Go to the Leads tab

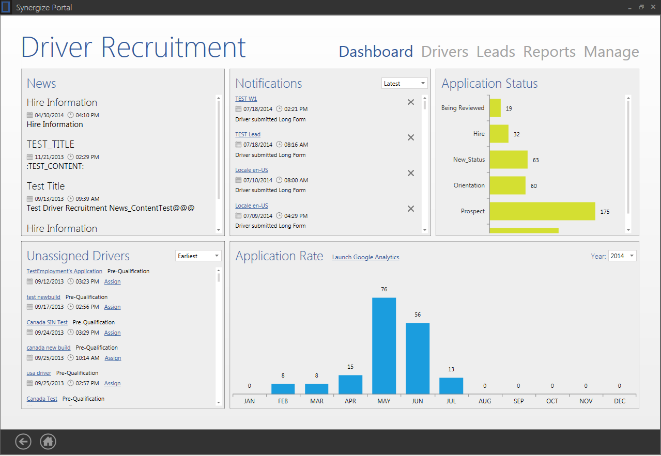click(496, 52)
